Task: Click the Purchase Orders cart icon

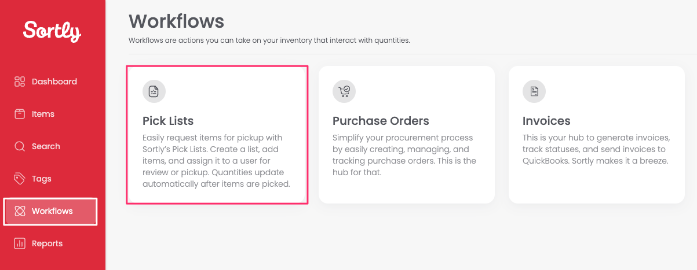Action: (x=344, y=91)
